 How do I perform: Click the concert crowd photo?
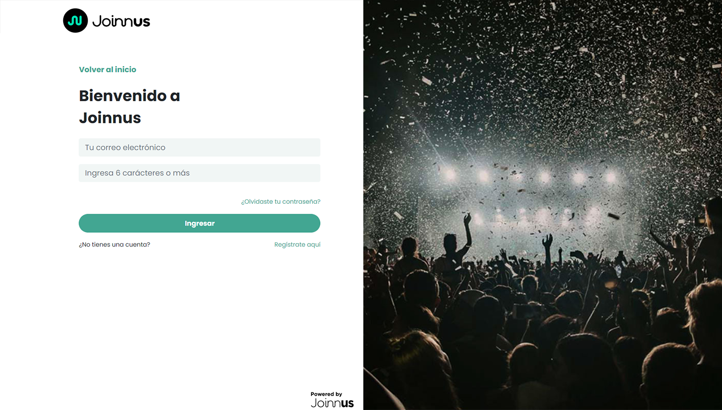(543, 205)
